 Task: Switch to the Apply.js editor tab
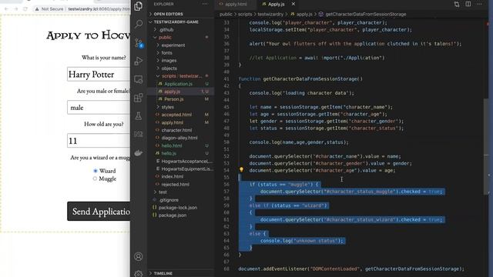point(276,4)
